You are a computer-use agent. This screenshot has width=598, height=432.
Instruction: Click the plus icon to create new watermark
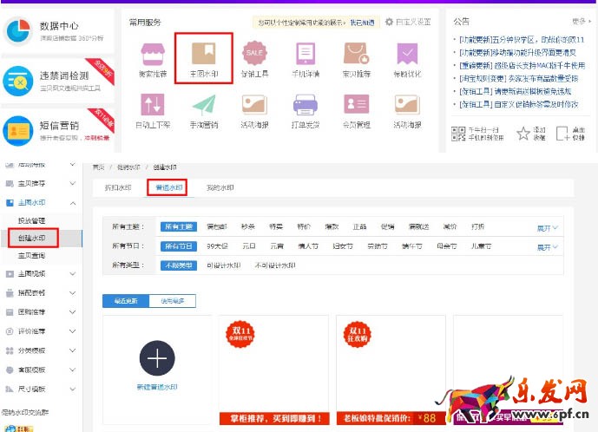click(x=157, y=358)
